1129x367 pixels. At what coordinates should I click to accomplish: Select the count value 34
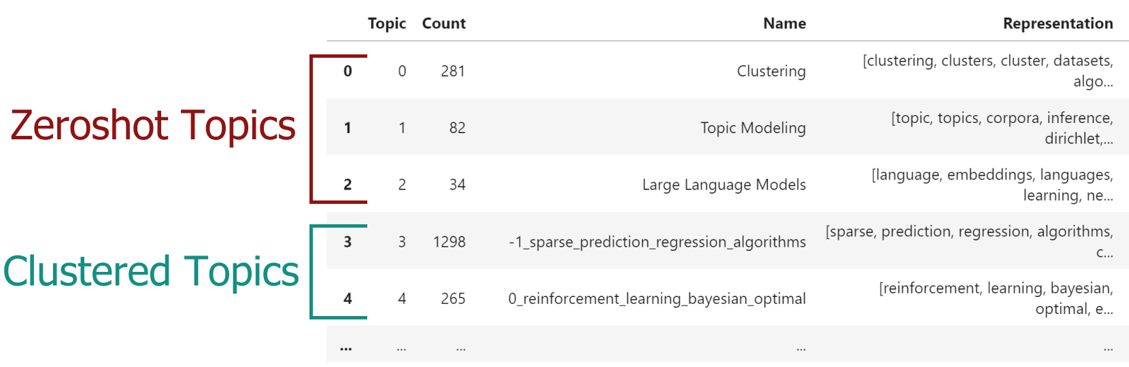[x=457, y=185]
